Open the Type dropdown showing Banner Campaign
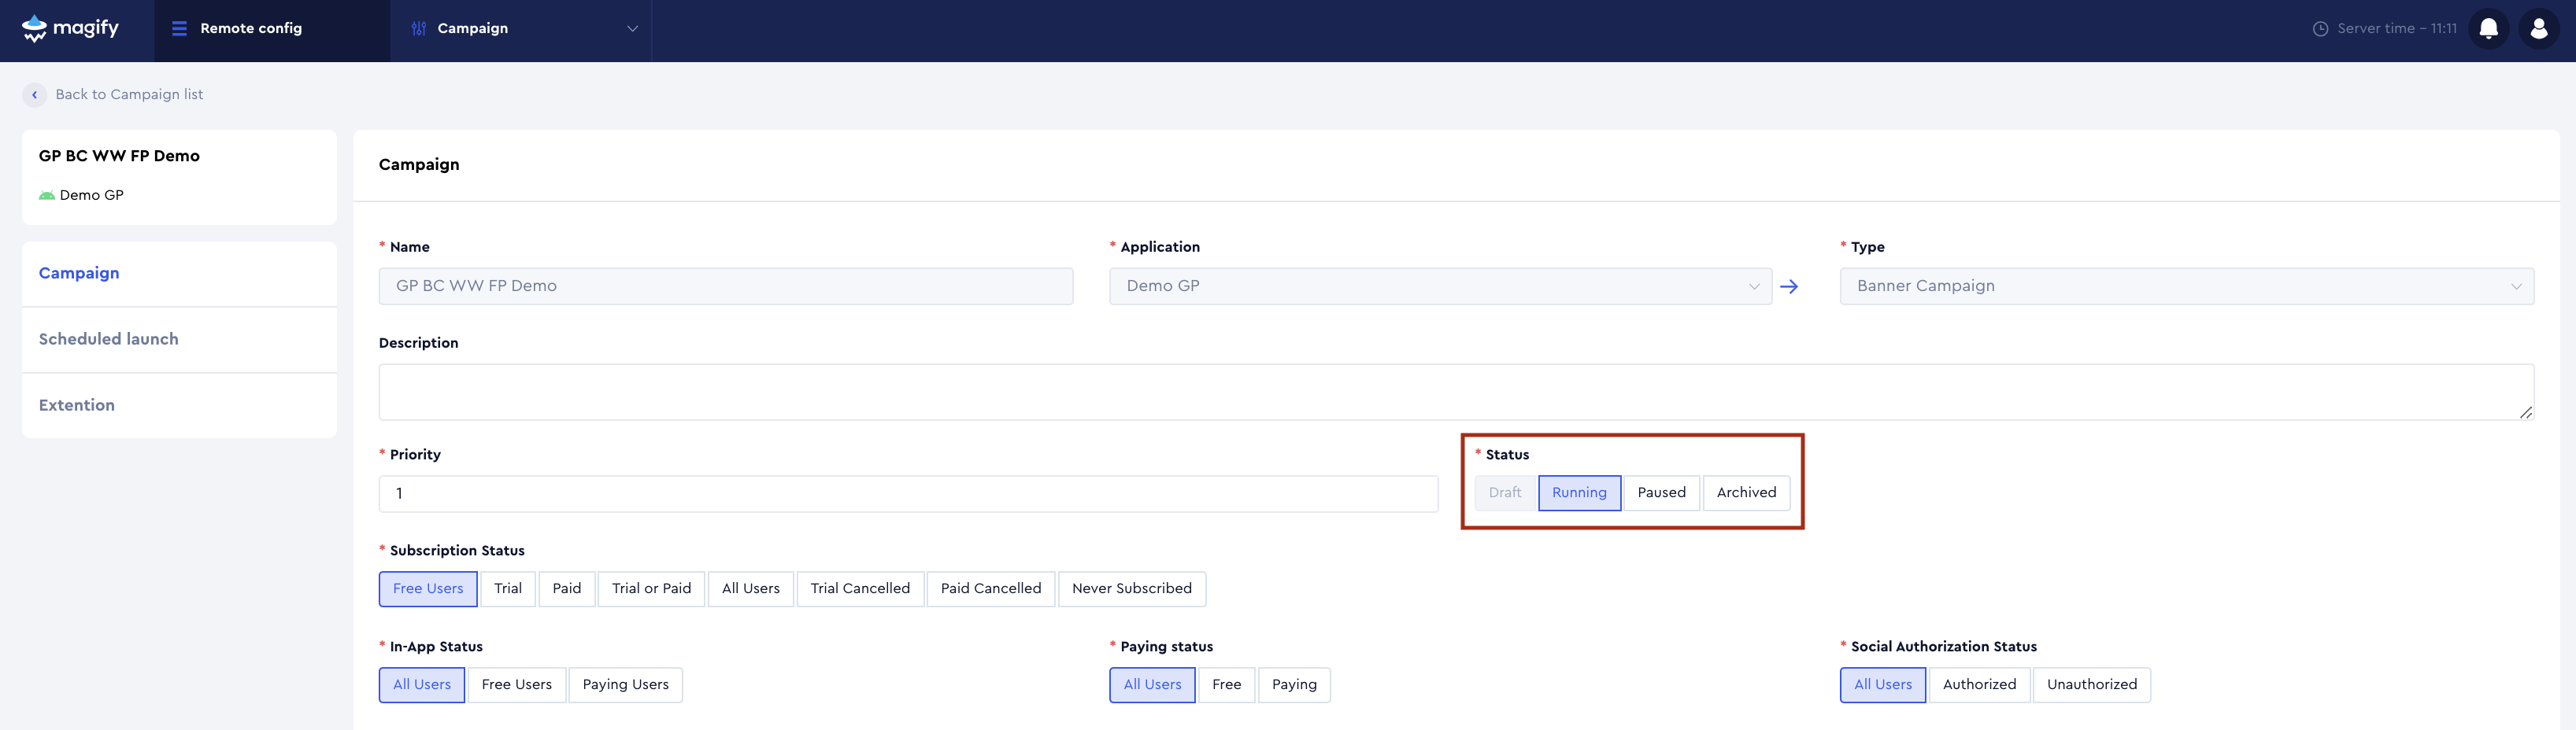Image resolution: width=2576 pixels, height=730 pixels. tap(2186, 286)
